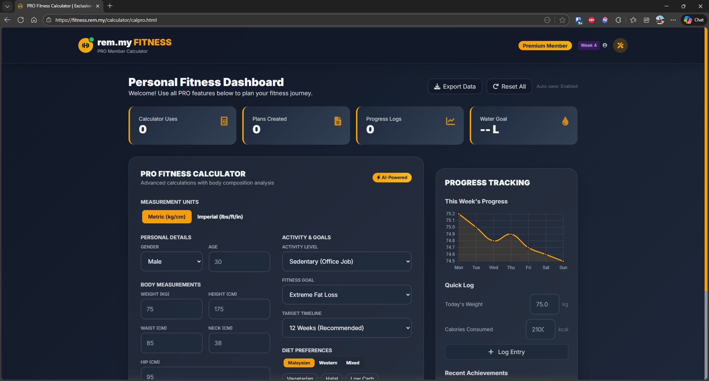Switch to Imperial (lbs/ft/in) units
Image resolution: width=709 pixels, height=381 pixels.
coord(220,217)
